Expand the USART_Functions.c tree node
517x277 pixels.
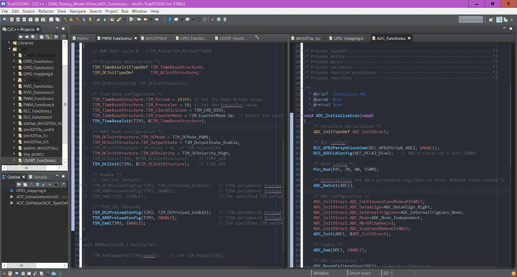pos(14,160)
